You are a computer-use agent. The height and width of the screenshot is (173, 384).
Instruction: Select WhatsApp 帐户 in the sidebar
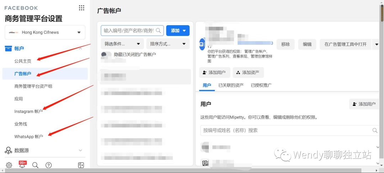29,136
